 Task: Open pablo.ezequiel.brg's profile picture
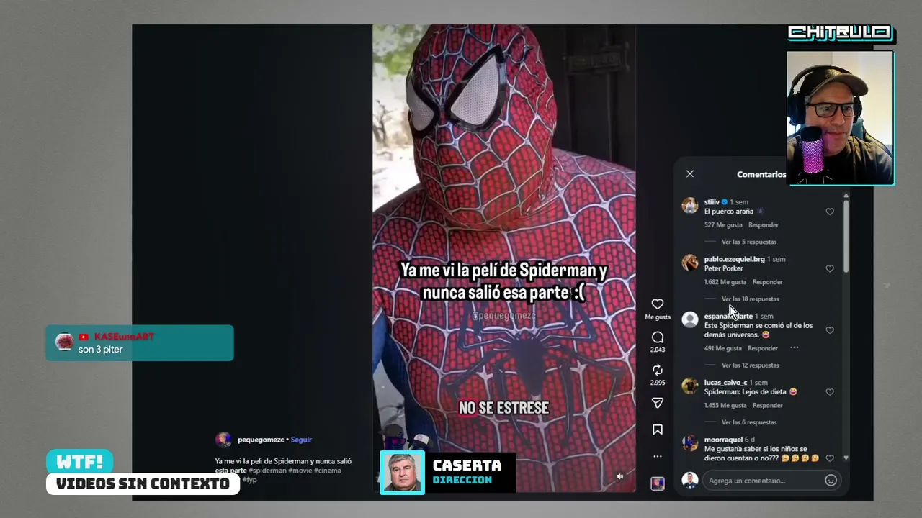click(x=690, y=263)
